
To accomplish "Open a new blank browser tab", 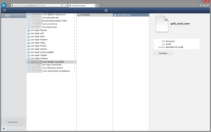I will coord(97,6).
